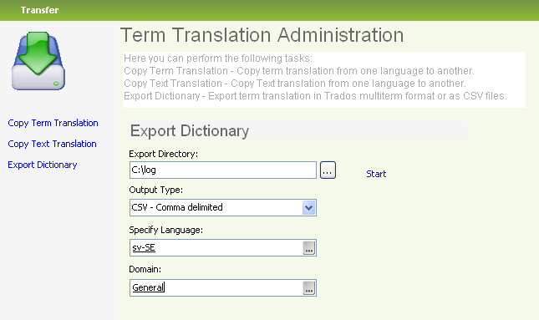The height and width of the screenshot is (320, 539).
Task: Click the Trados multiterm format description line
Action: click(315, 96)
